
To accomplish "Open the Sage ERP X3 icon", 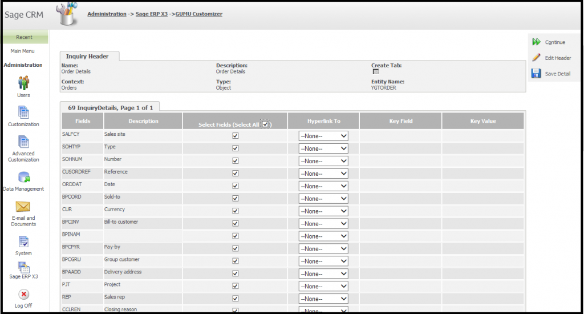I will (x=23, y=267).
